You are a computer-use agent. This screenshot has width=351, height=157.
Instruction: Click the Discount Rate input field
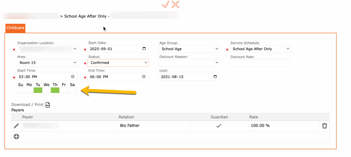point(260,63)
